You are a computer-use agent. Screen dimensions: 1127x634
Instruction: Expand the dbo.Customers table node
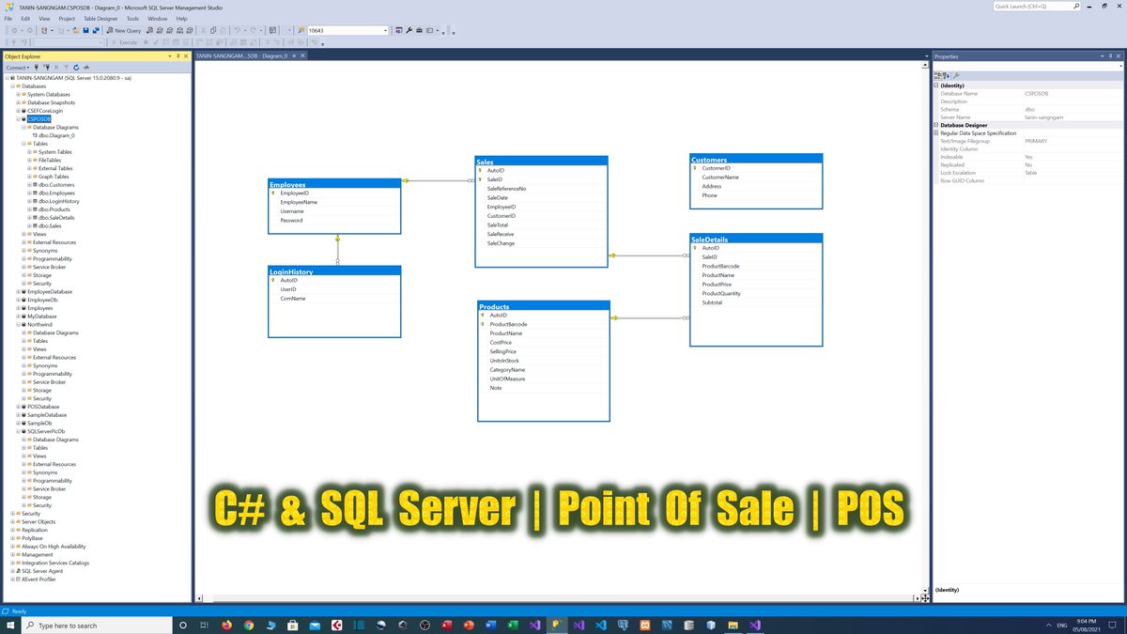click(29, 185)
